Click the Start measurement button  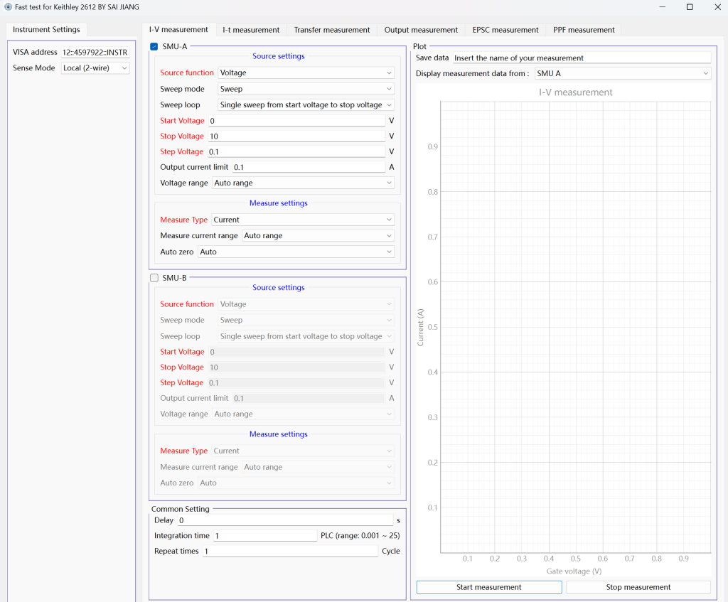coord(489,587)
